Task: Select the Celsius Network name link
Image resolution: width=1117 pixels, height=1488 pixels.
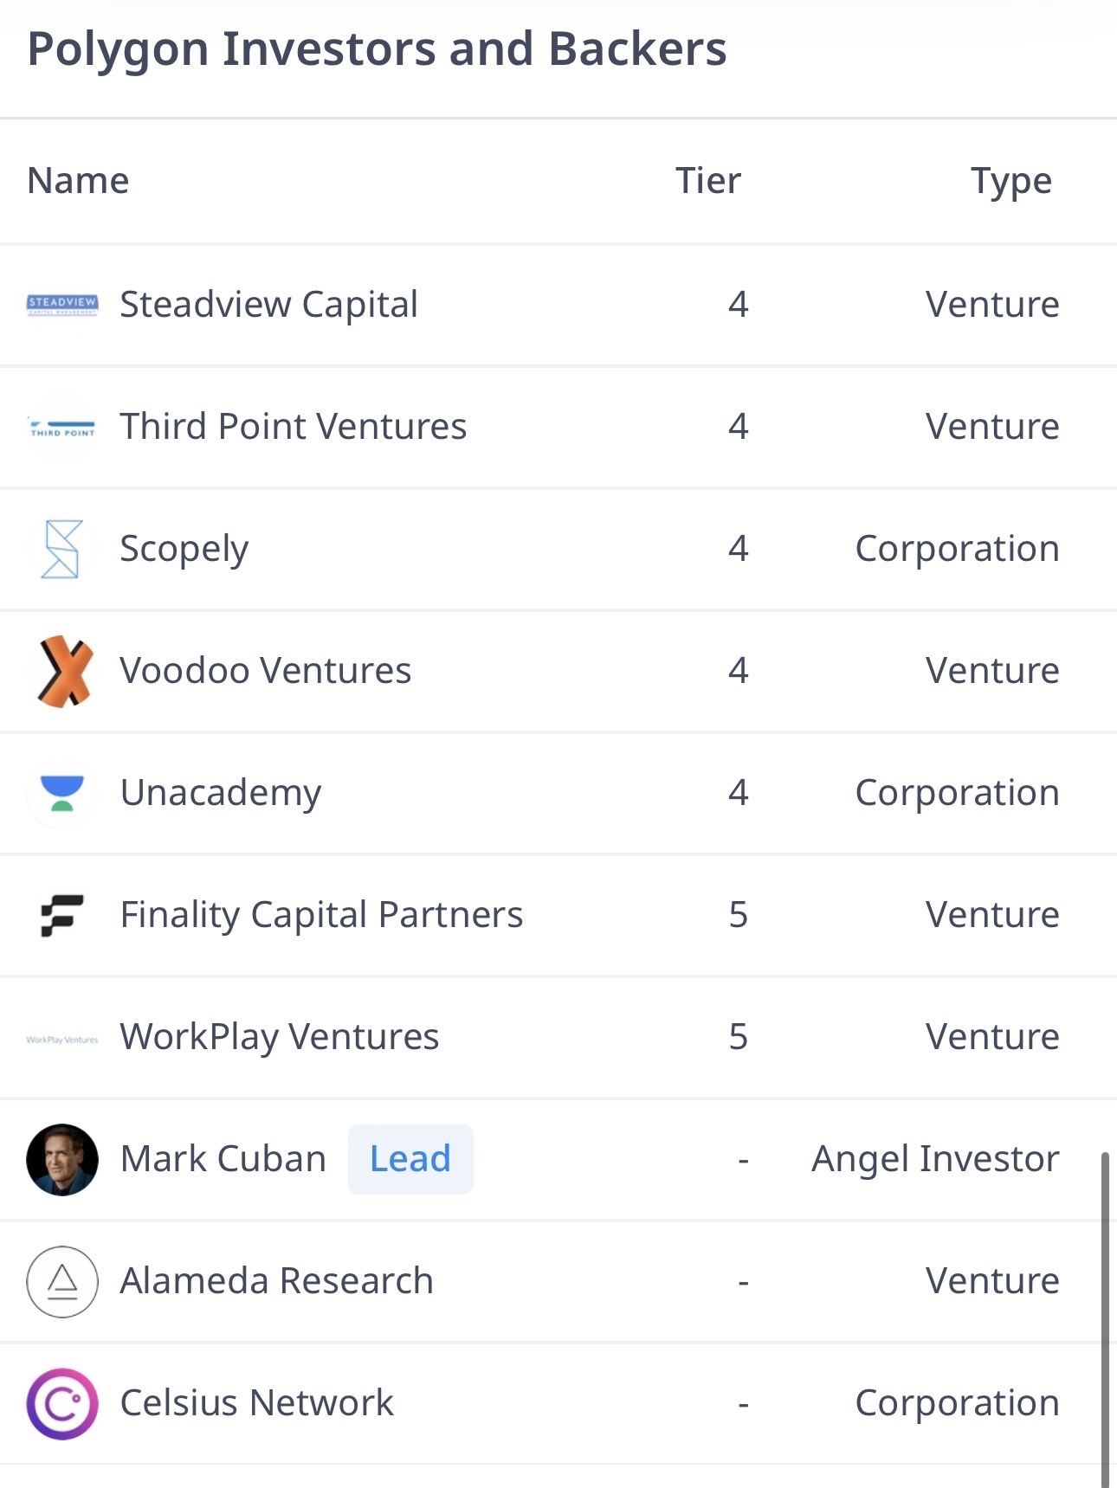Action: point(256,1403)
